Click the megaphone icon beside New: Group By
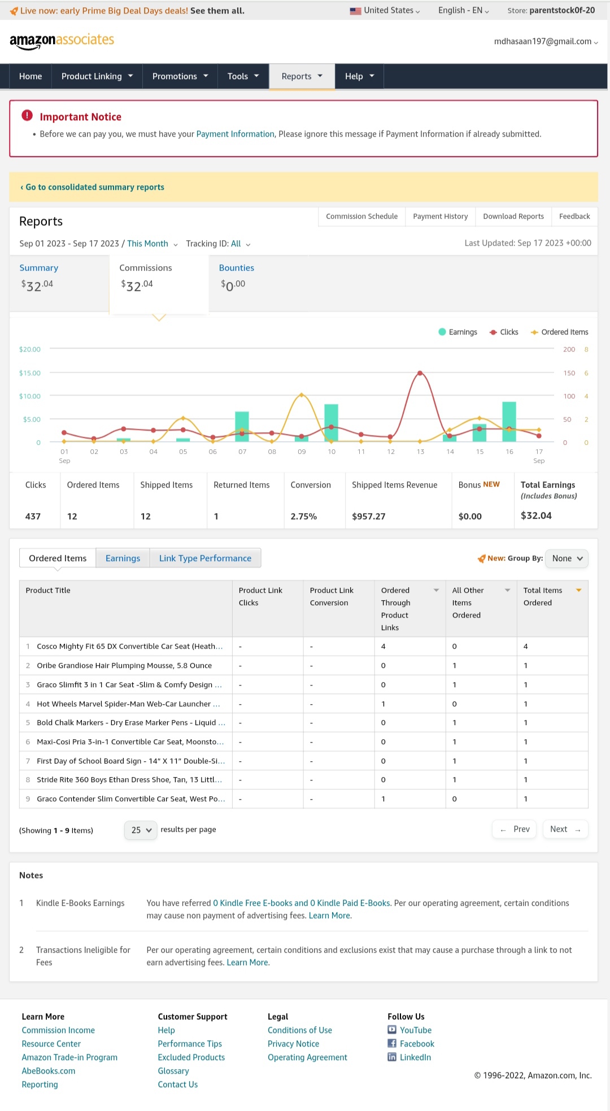 pos(482,558)
